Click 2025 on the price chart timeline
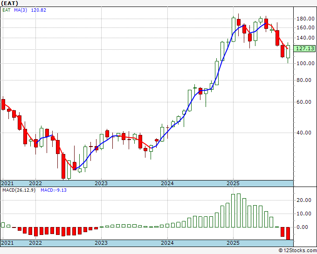This screenshot has width=317, height=254. [x=233, y=183]
